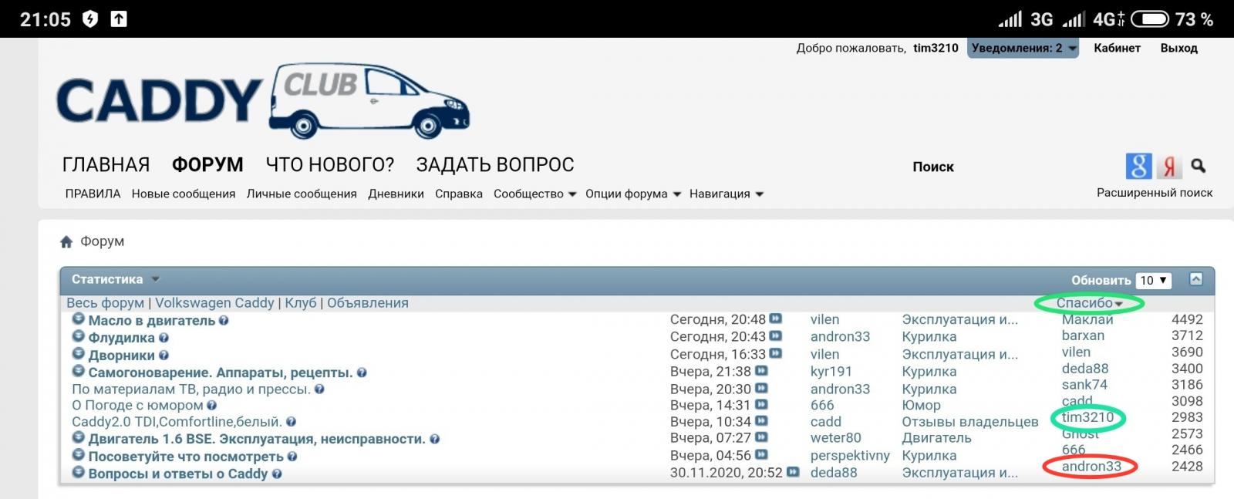Go to last post in Флудилка
Screen dimensions: 1234x499
tap(776, 335)
